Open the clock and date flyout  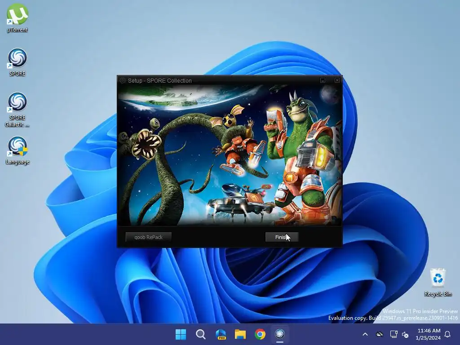(x=428, y=334)
